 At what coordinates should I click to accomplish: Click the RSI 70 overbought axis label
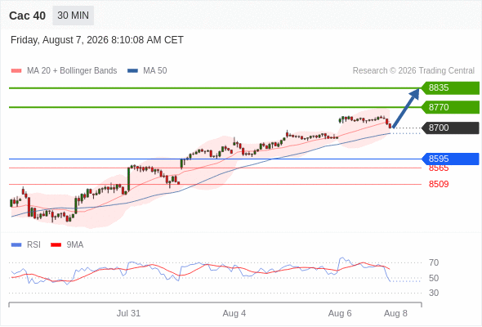[434, 262]
